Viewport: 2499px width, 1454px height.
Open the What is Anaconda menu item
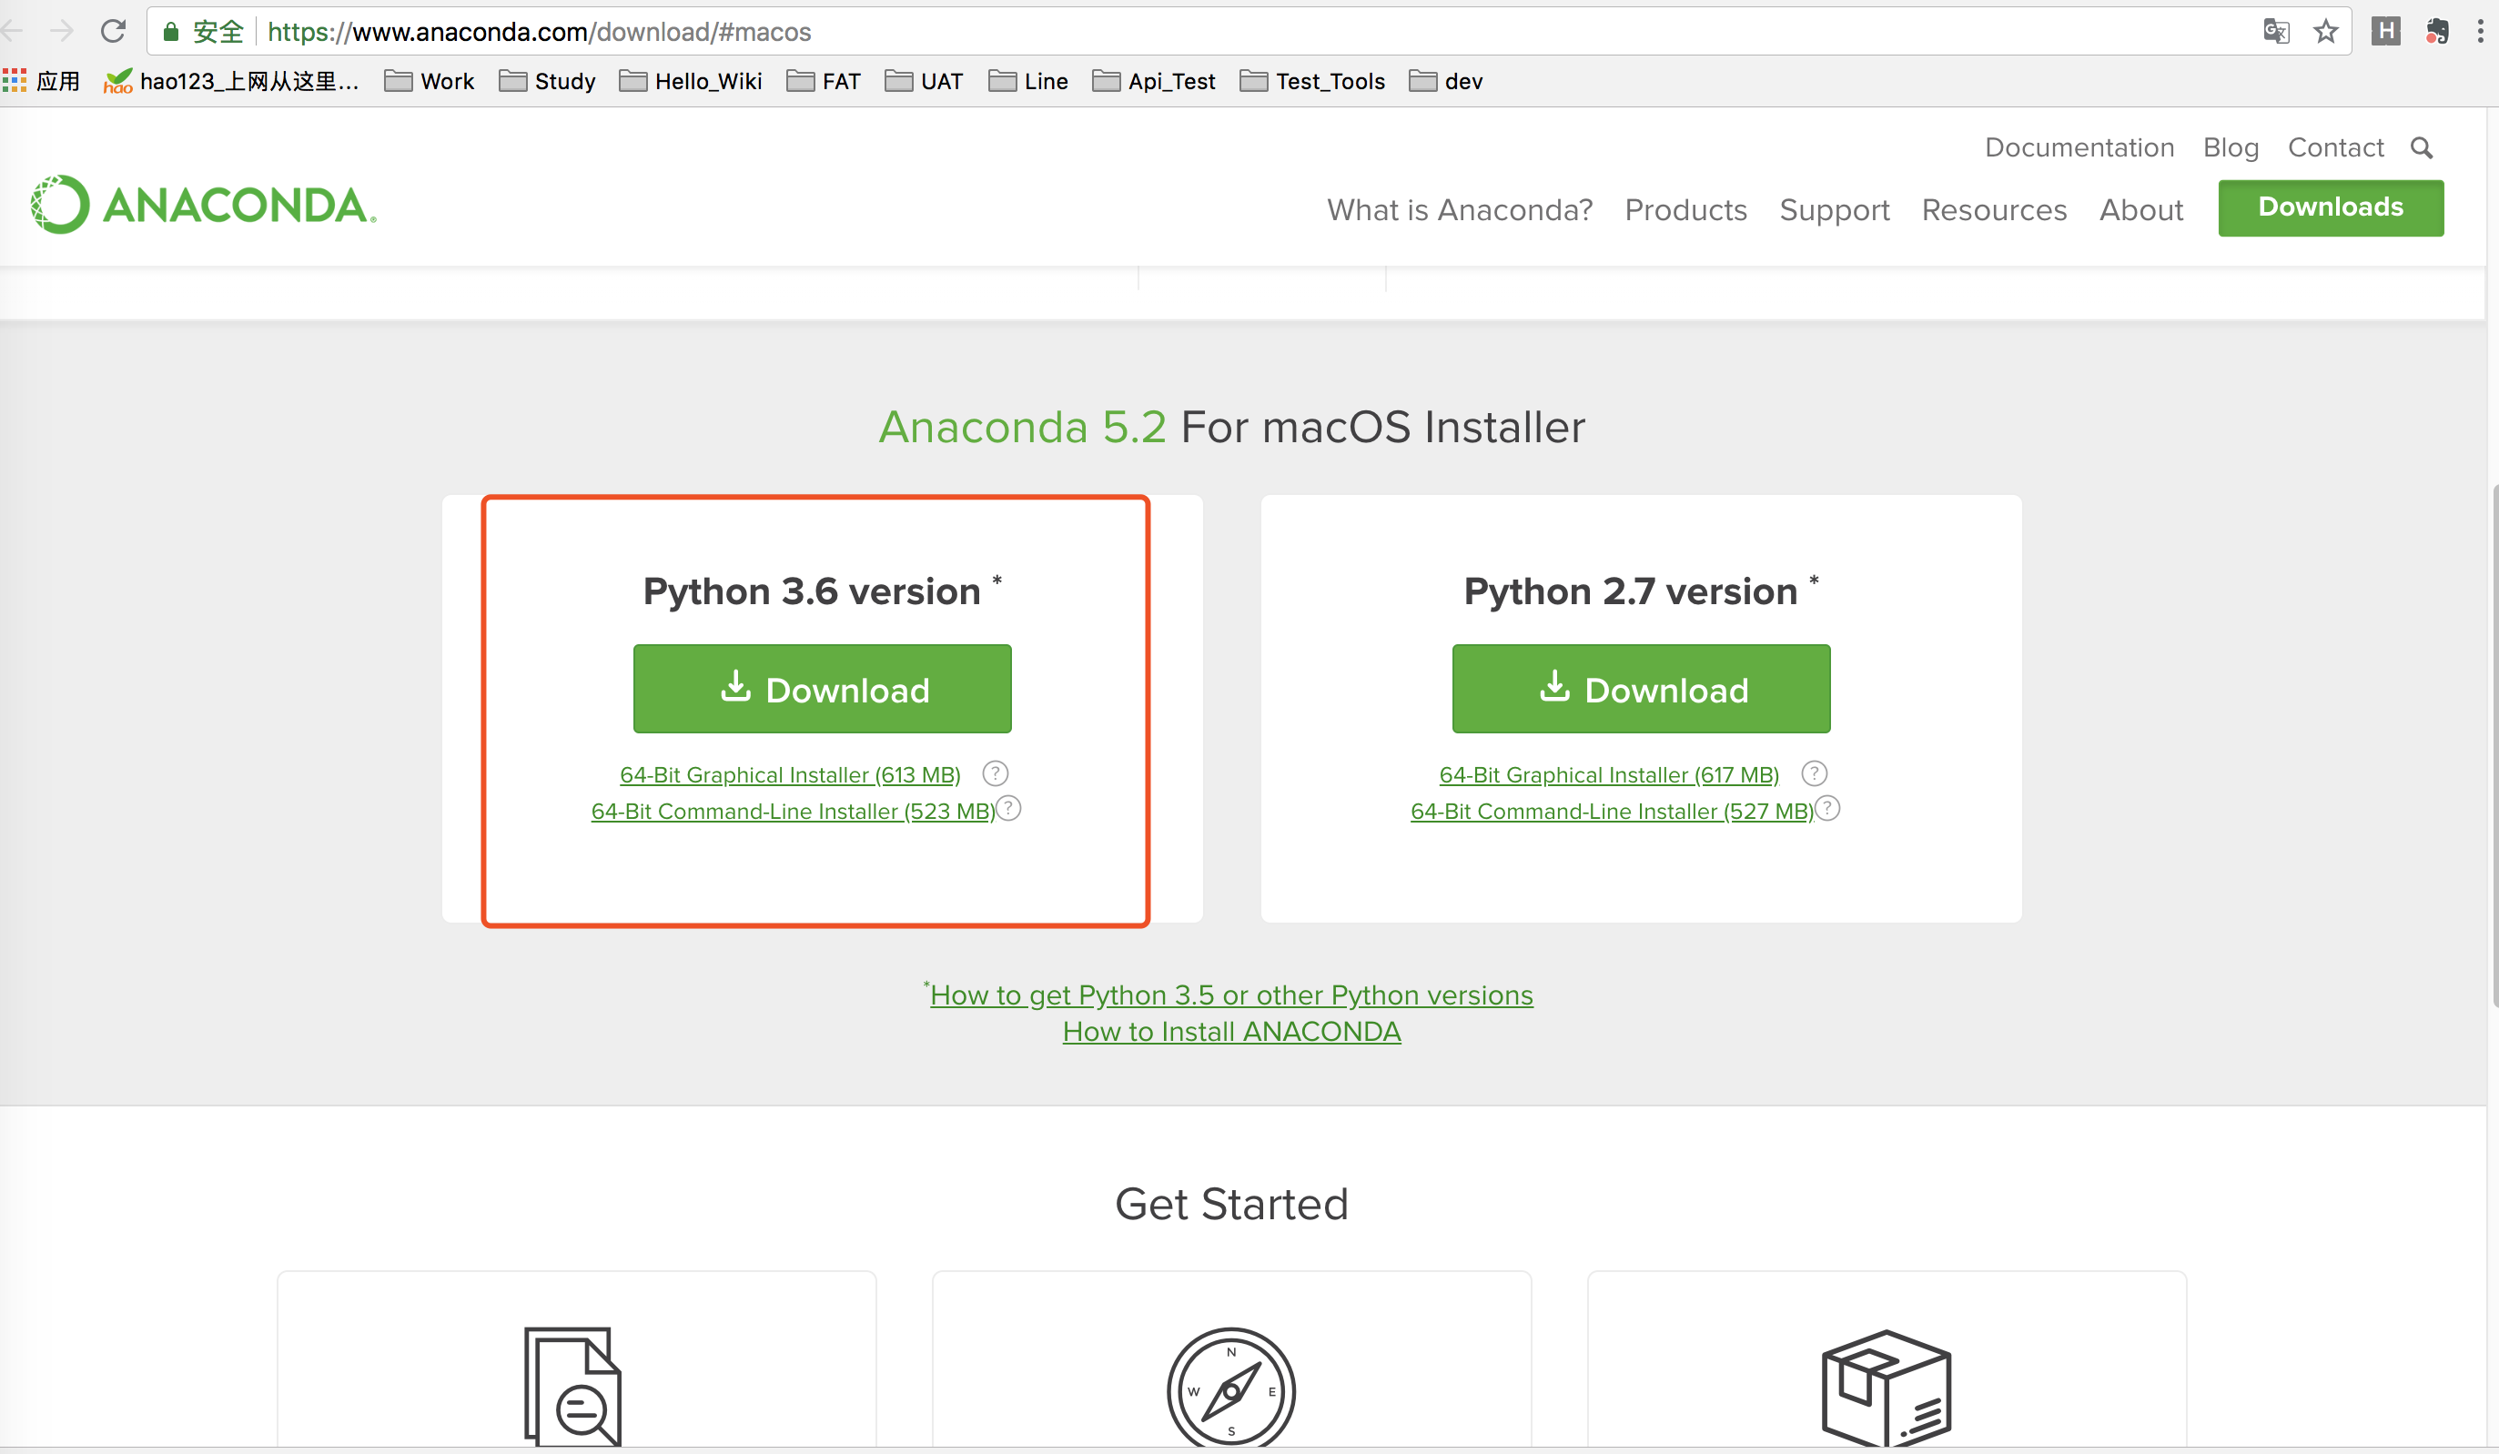tap(1461, 209)
